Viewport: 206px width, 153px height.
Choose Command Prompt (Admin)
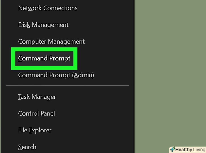[x=56, y=75]
